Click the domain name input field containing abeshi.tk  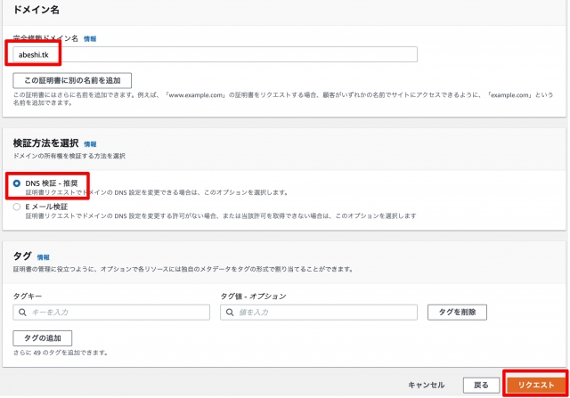pos(215,54)
